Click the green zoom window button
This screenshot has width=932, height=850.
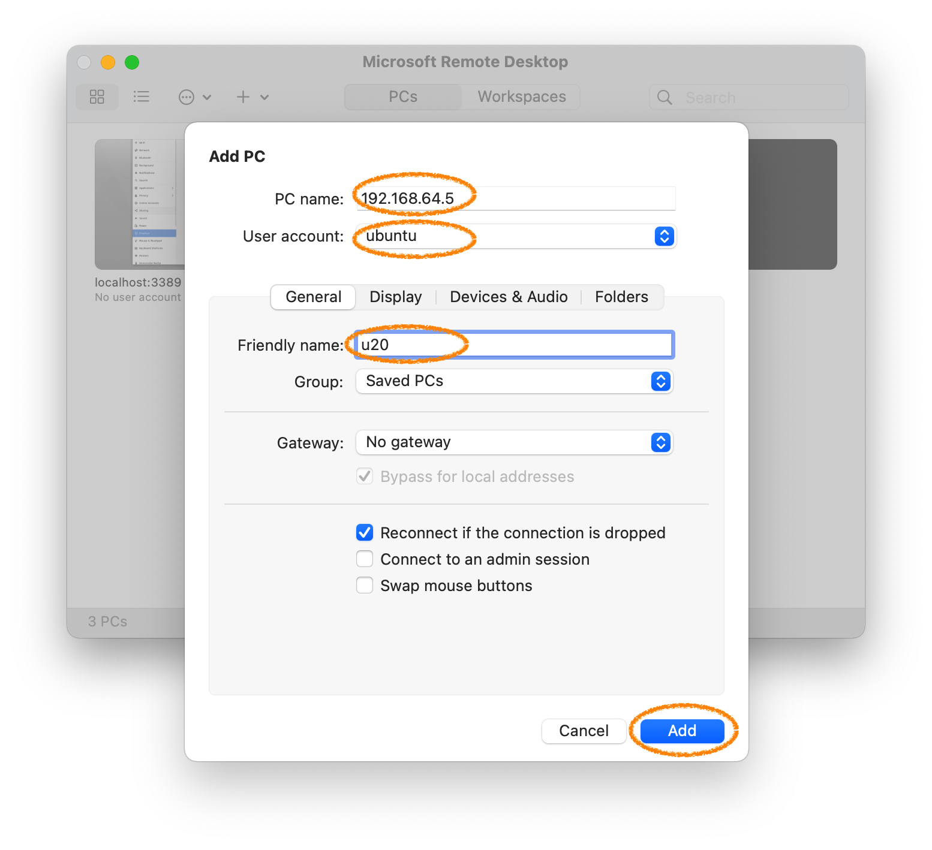(132, 62)
